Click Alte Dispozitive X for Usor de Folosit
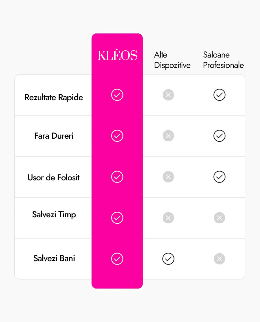 point(168,177)
